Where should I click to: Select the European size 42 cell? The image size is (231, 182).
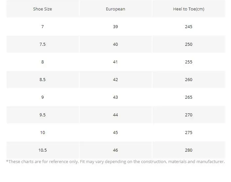[115, 80]
